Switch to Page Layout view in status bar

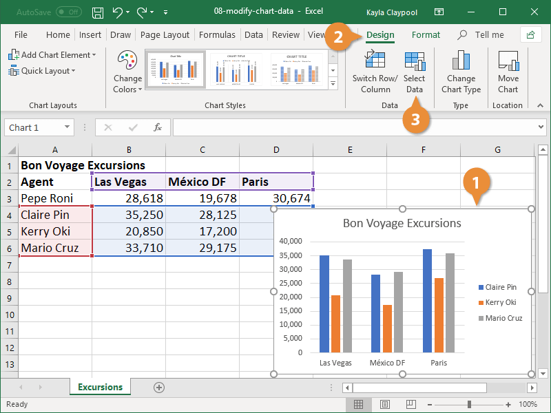point(384,404)
